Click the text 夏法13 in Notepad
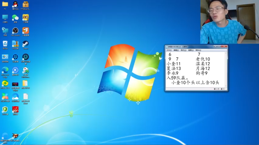The height and width of the screenshot is (145, 259). [174, 68]
